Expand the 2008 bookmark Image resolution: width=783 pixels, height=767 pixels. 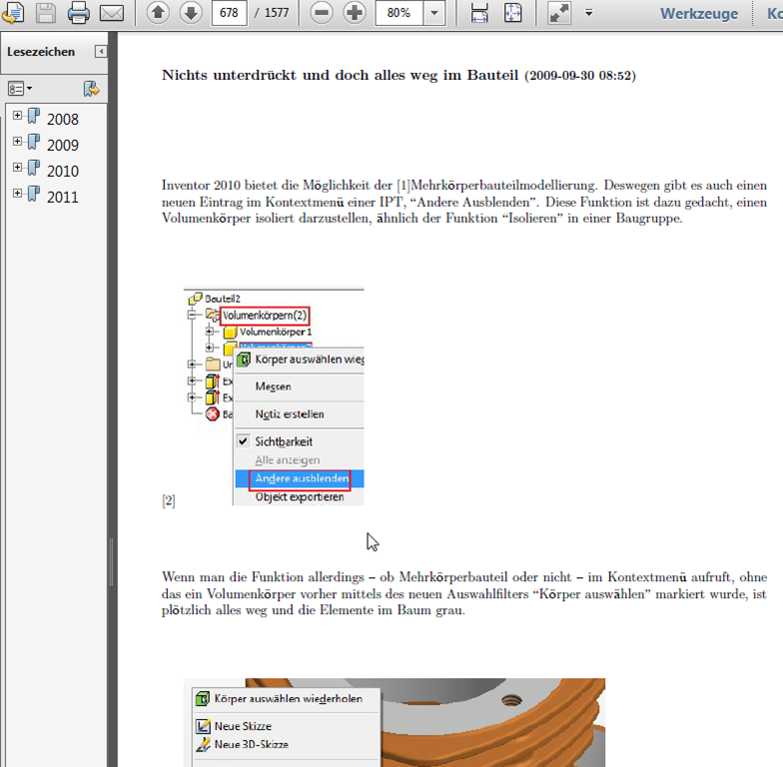pyautogui.click(x=18, y=116)
